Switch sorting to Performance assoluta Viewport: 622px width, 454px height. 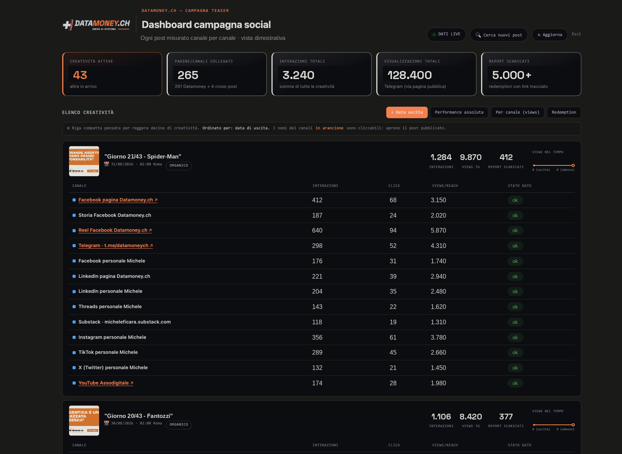[x=459, y=112]
